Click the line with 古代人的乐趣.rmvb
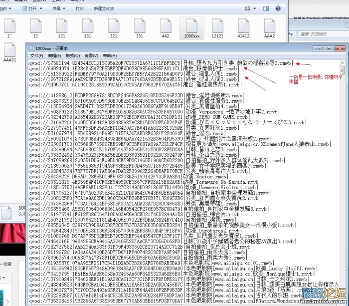 166,296
